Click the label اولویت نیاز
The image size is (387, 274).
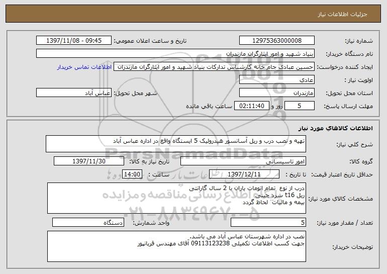point(359,80)
